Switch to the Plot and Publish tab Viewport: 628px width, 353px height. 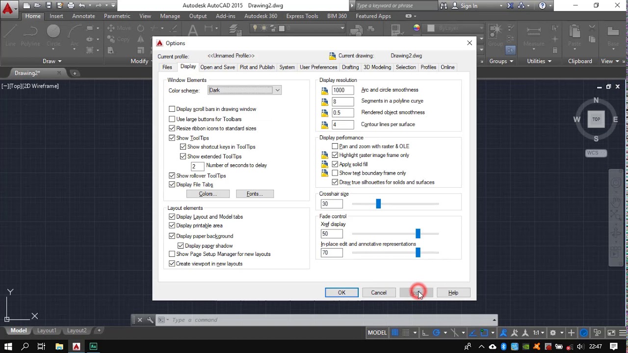(257, 67)
